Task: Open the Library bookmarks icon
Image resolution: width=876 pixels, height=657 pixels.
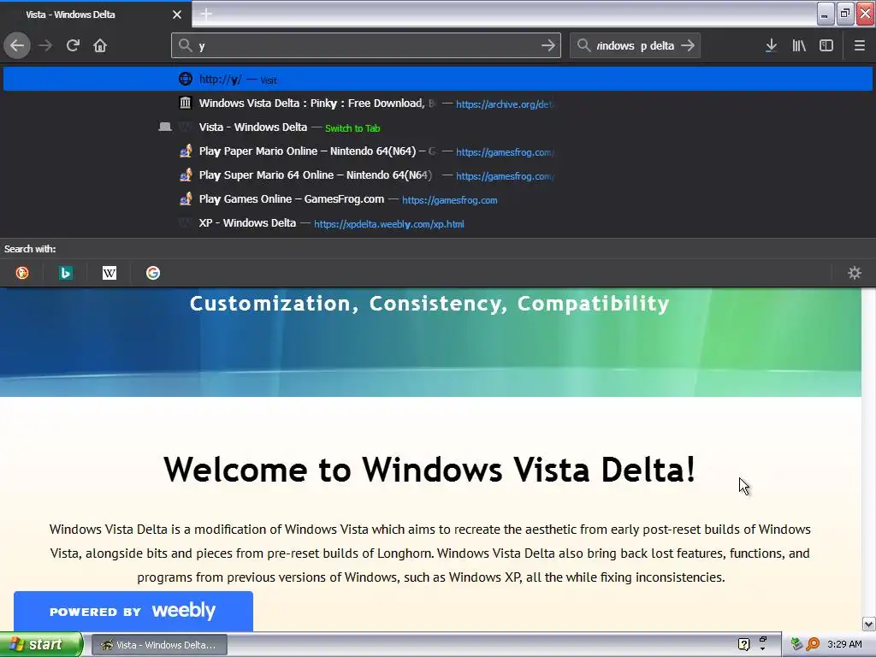Action: pyautogui.click(x=799, y=45)
